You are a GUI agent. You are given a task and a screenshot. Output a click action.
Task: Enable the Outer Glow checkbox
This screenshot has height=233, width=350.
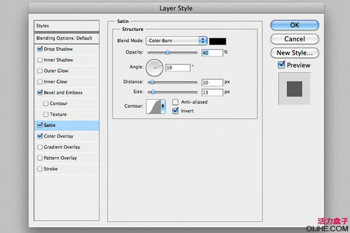click(40, 70)
